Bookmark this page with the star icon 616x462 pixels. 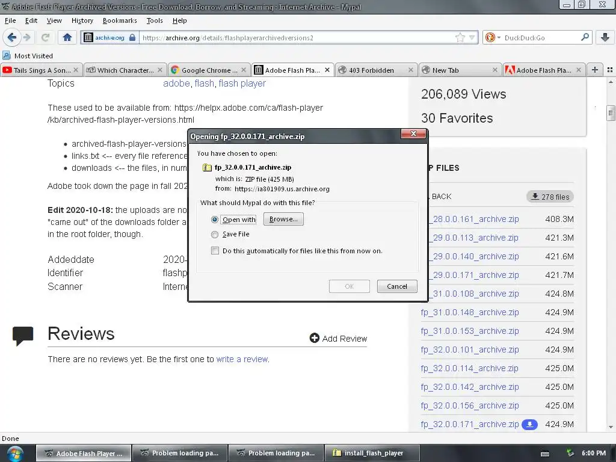pyautogui.click(x=460, y=38)
